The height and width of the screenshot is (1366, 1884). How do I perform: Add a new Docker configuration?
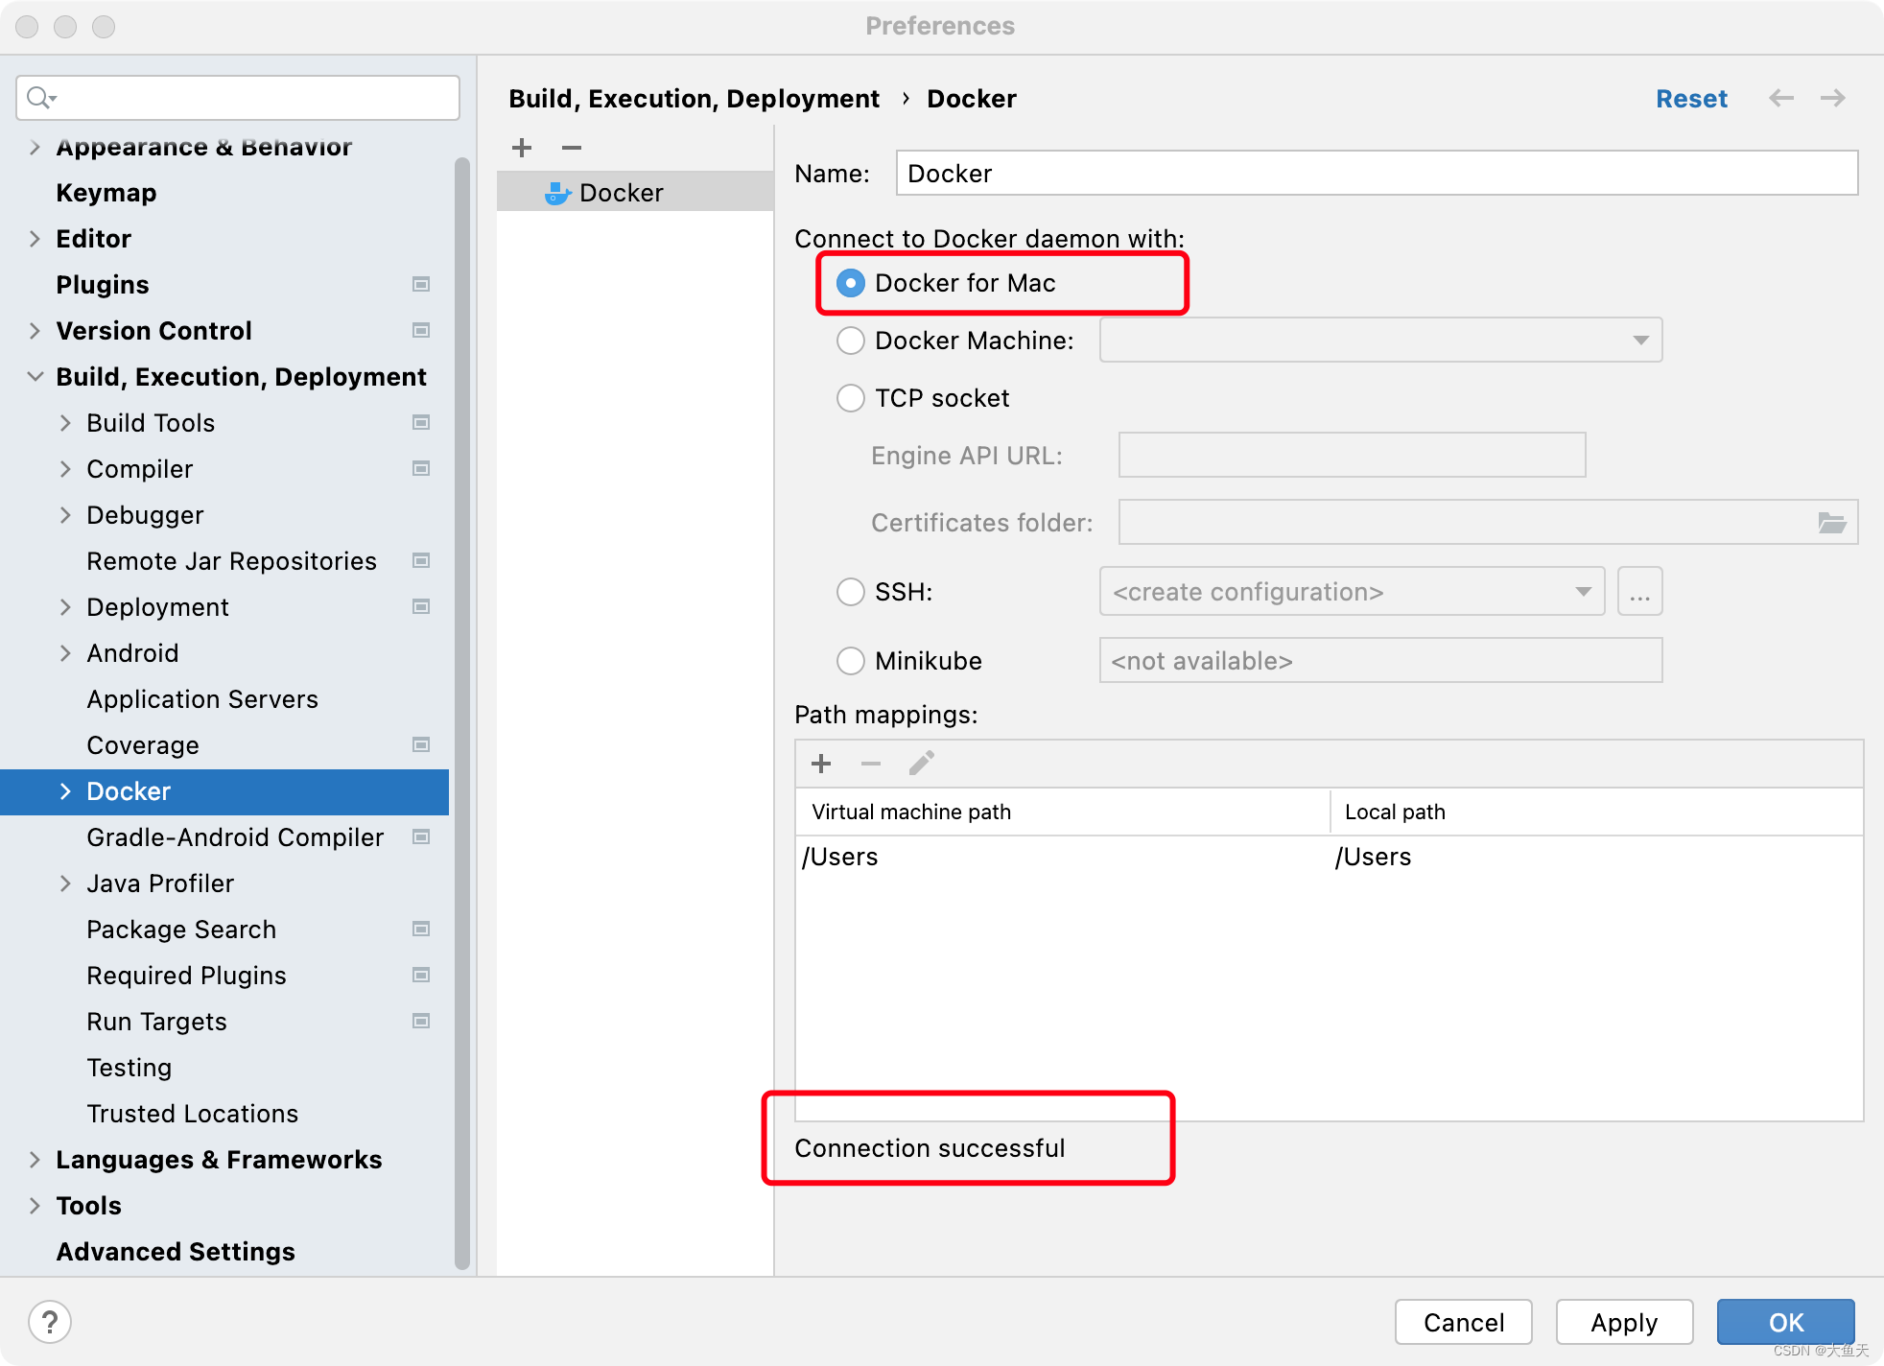pos(521,148)
